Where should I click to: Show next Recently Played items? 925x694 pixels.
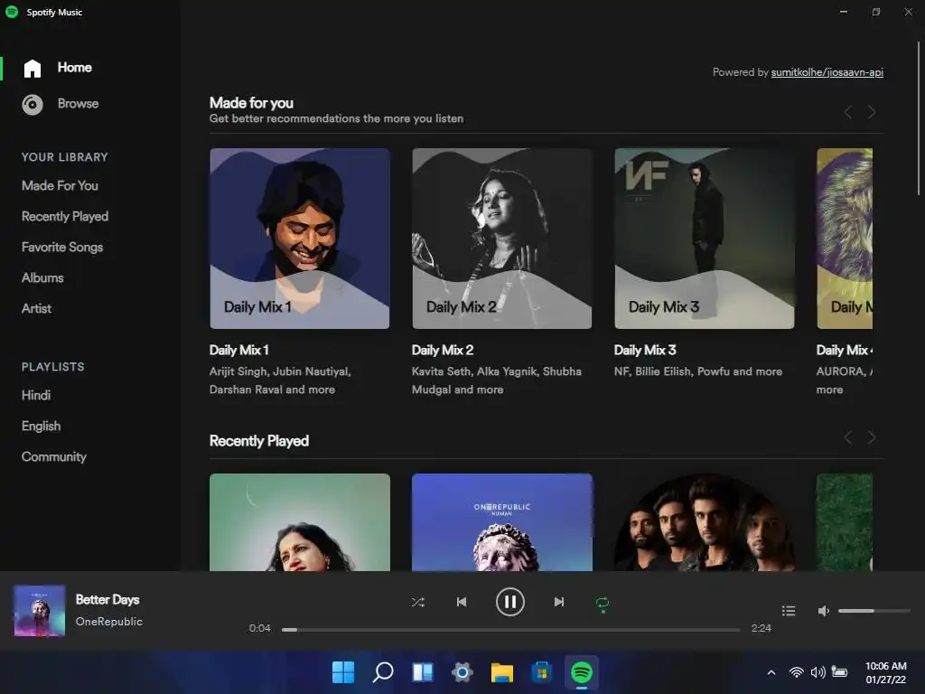(872, 437)
